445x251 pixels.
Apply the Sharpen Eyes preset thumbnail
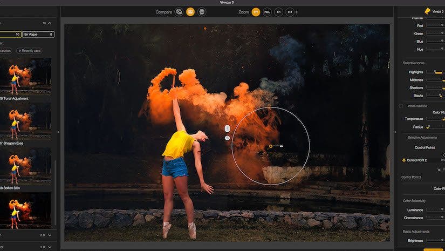click(25, 121)
